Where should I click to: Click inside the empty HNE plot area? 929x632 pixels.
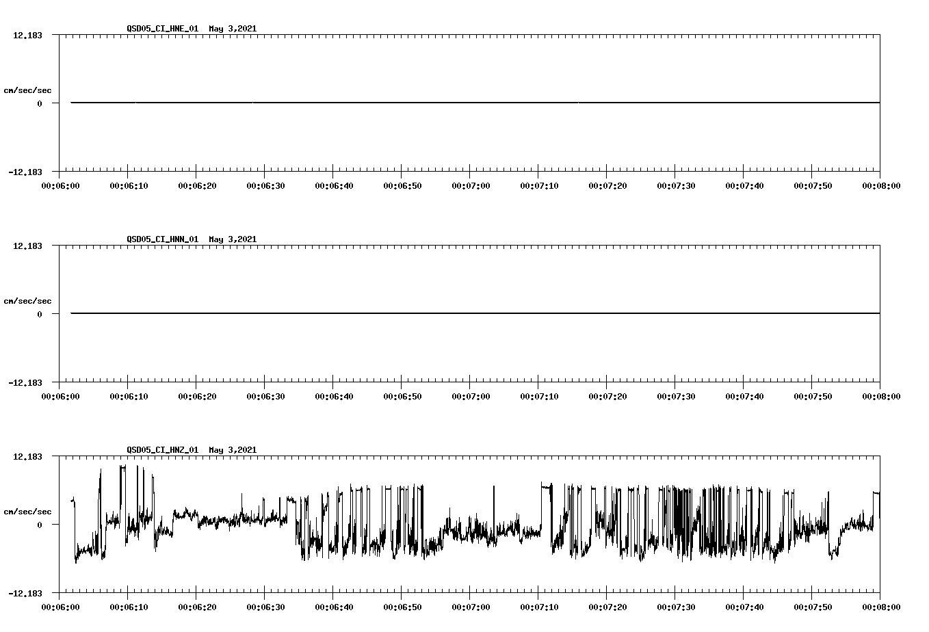410,68
